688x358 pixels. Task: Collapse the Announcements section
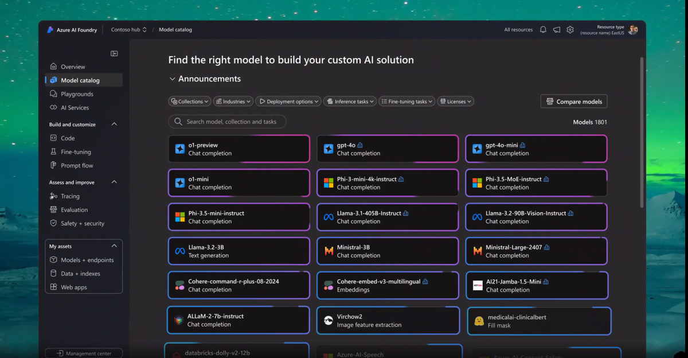(x=172, y=79)
